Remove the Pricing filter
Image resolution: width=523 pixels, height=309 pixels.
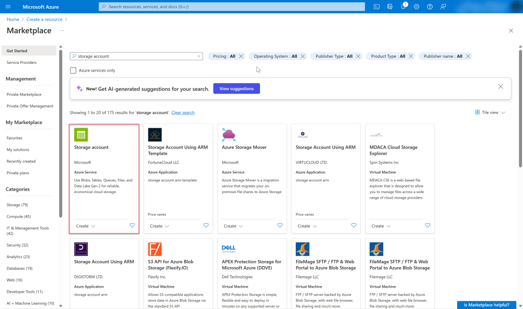click(241, 56)
